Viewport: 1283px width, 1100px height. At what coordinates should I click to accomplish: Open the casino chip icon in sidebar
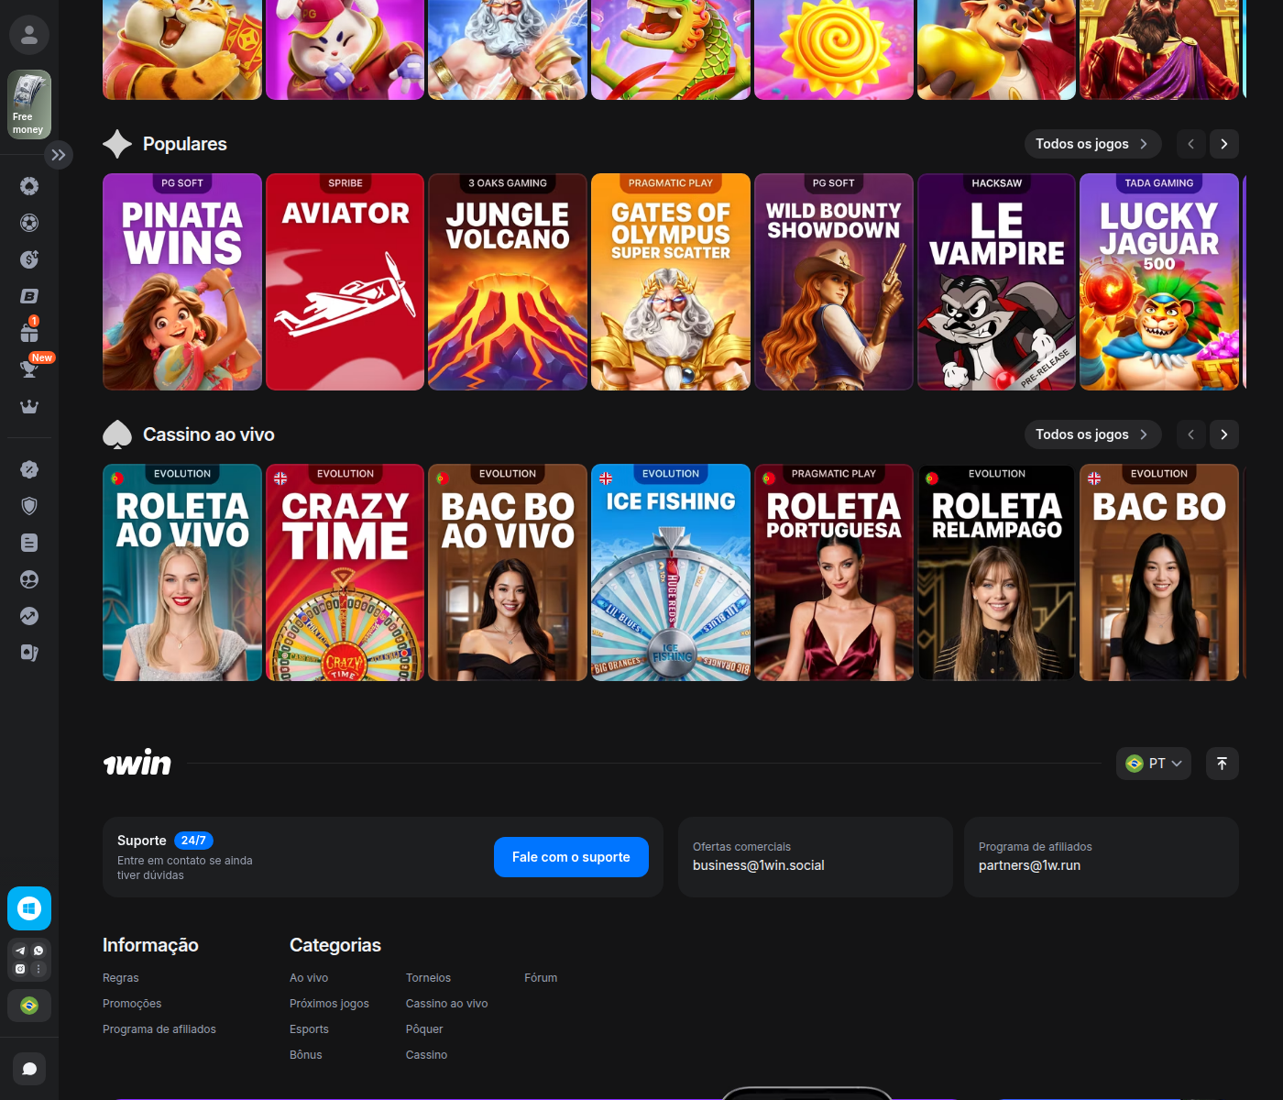tap(29, 186)
